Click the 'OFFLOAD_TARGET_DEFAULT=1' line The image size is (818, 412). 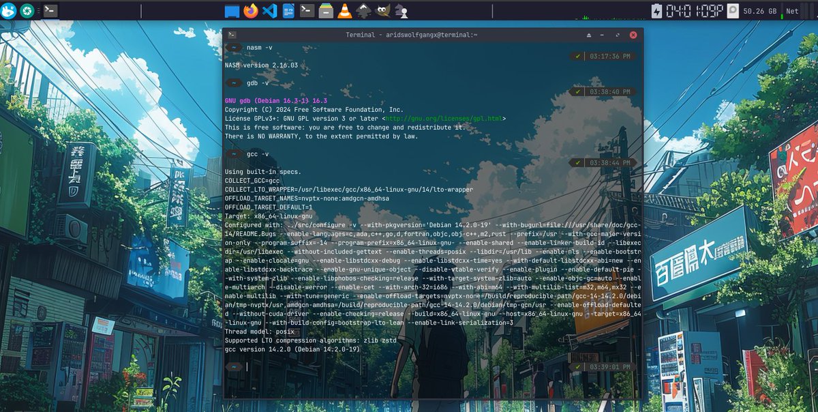point(269,207)
